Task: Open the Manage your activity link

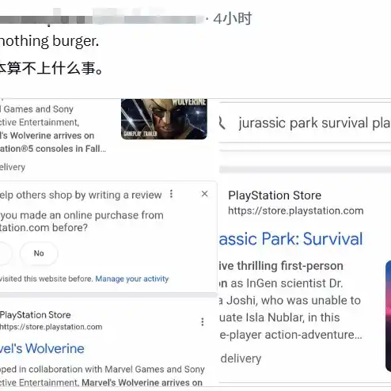Action: tap(132, 279)
